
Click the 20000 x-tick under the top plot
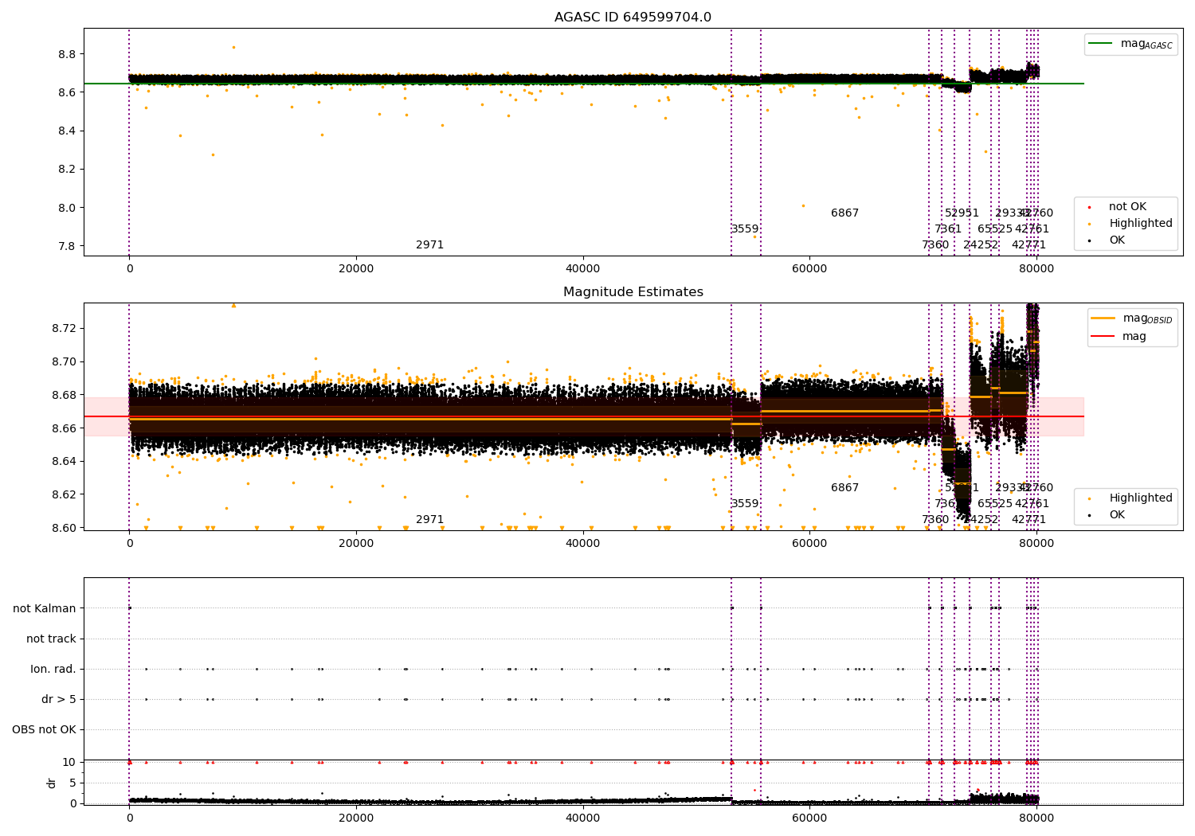coord(356,268)
